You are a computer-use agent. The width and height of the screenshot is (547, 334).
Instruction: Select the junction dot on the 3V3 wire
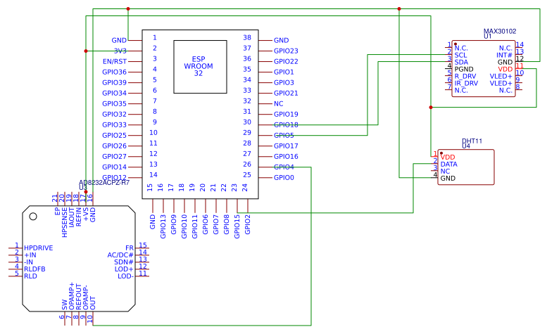(86, 51)
